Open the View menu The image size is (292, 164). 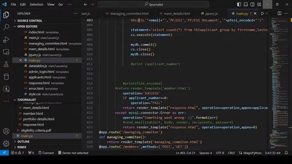pos(51,5)
